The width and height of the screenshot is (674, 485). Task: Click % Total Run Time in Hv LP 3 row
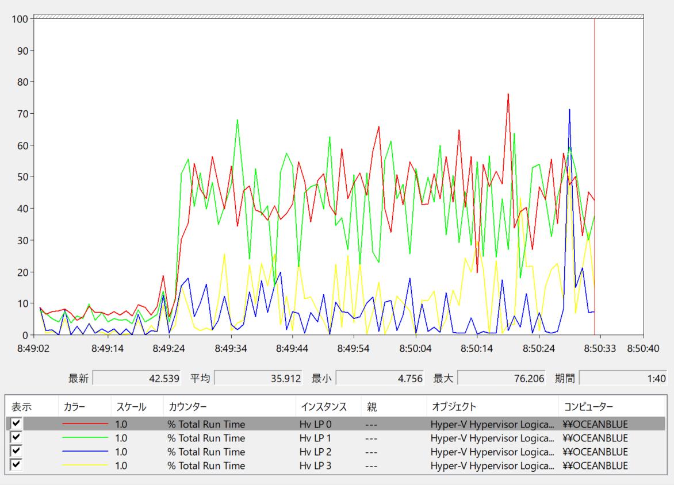[206, 465]
